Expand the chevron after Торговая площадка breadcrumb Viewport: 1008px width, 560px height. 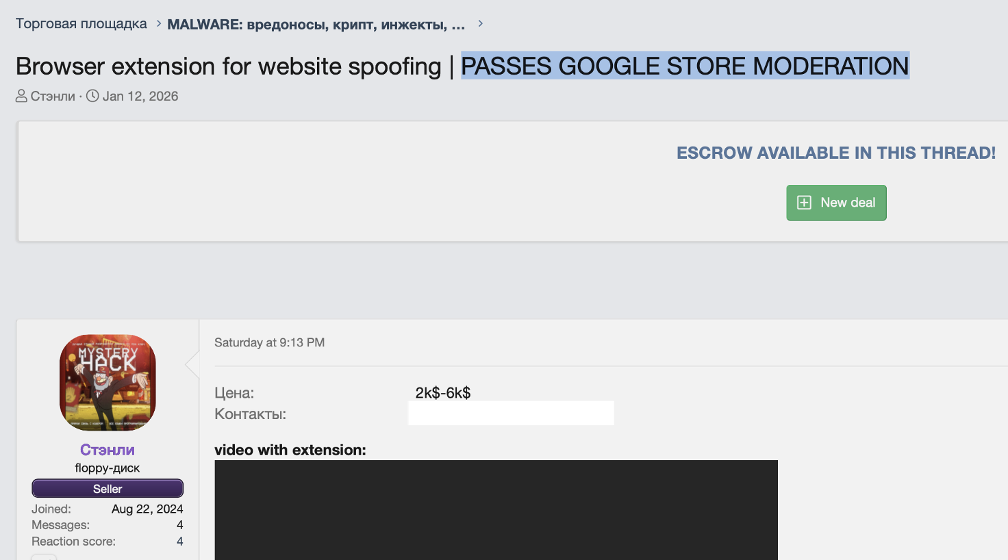[x=157, y=23]
